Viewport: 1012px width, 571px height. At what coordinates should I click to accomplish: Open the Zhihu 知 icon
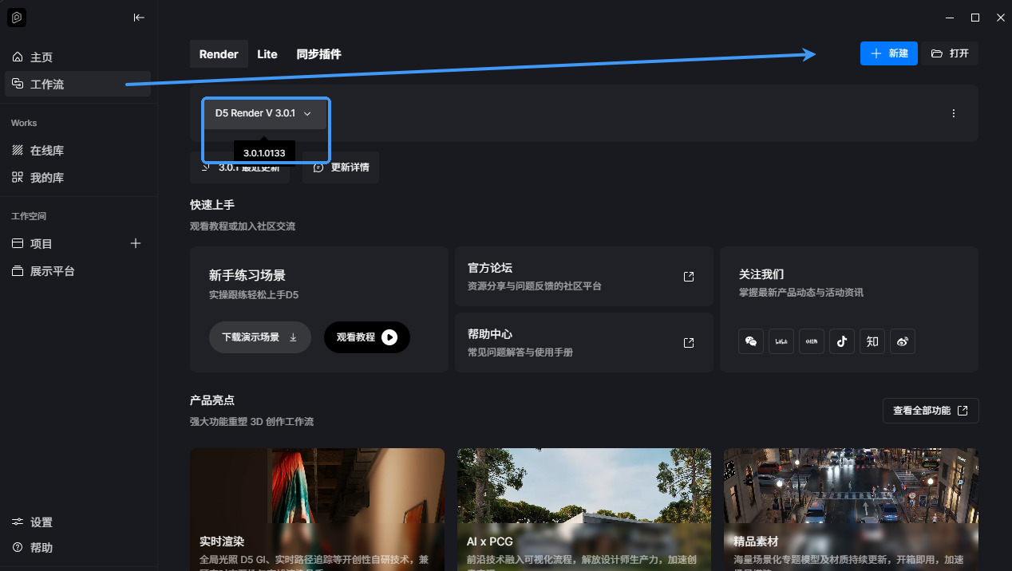(872, 341)
